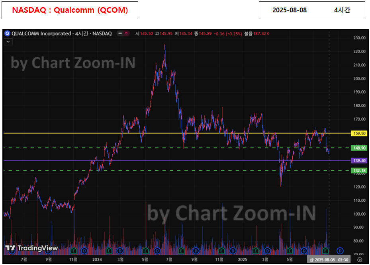
Task: Toggle the pink wavy-lines button beside NASDAQ
Action: point(126,33)
